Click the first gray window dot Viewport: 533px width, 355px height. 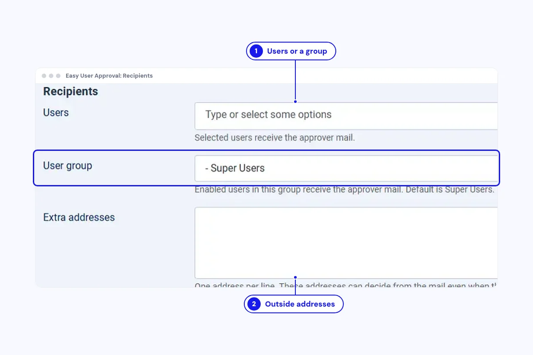click(x=44, y=76)
